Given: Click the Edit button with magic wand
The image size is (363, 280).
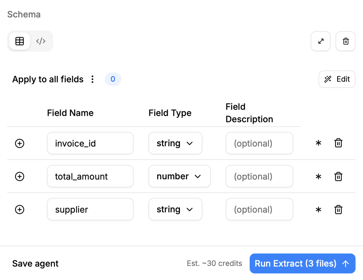Looking at the screenshot, I should 337,79.
